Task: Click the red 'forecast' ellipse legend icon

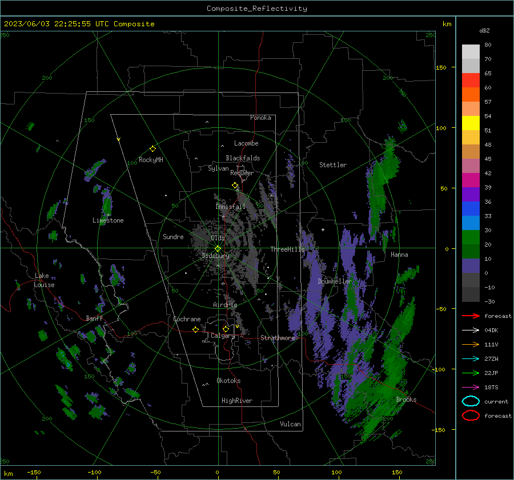Action: (x=471, y=416)
